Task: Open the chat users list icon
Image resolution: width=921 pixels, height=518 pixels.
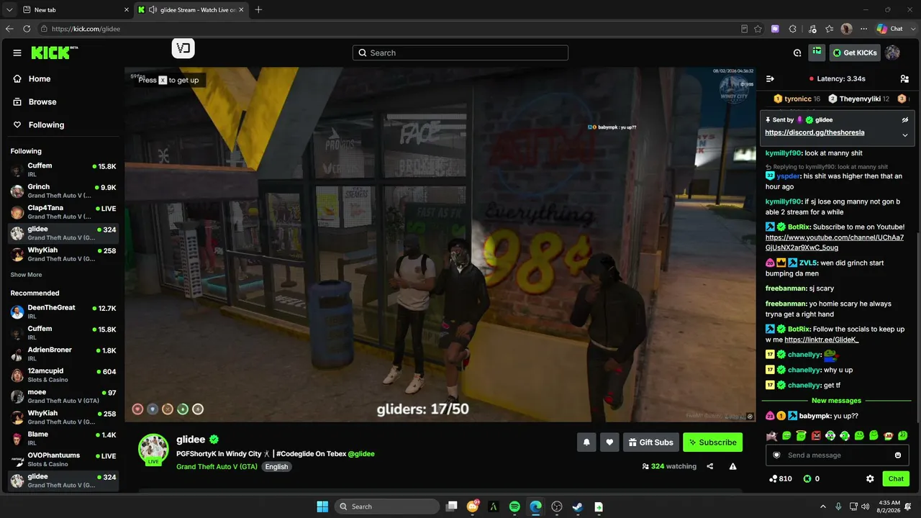Action: point(904,78)
